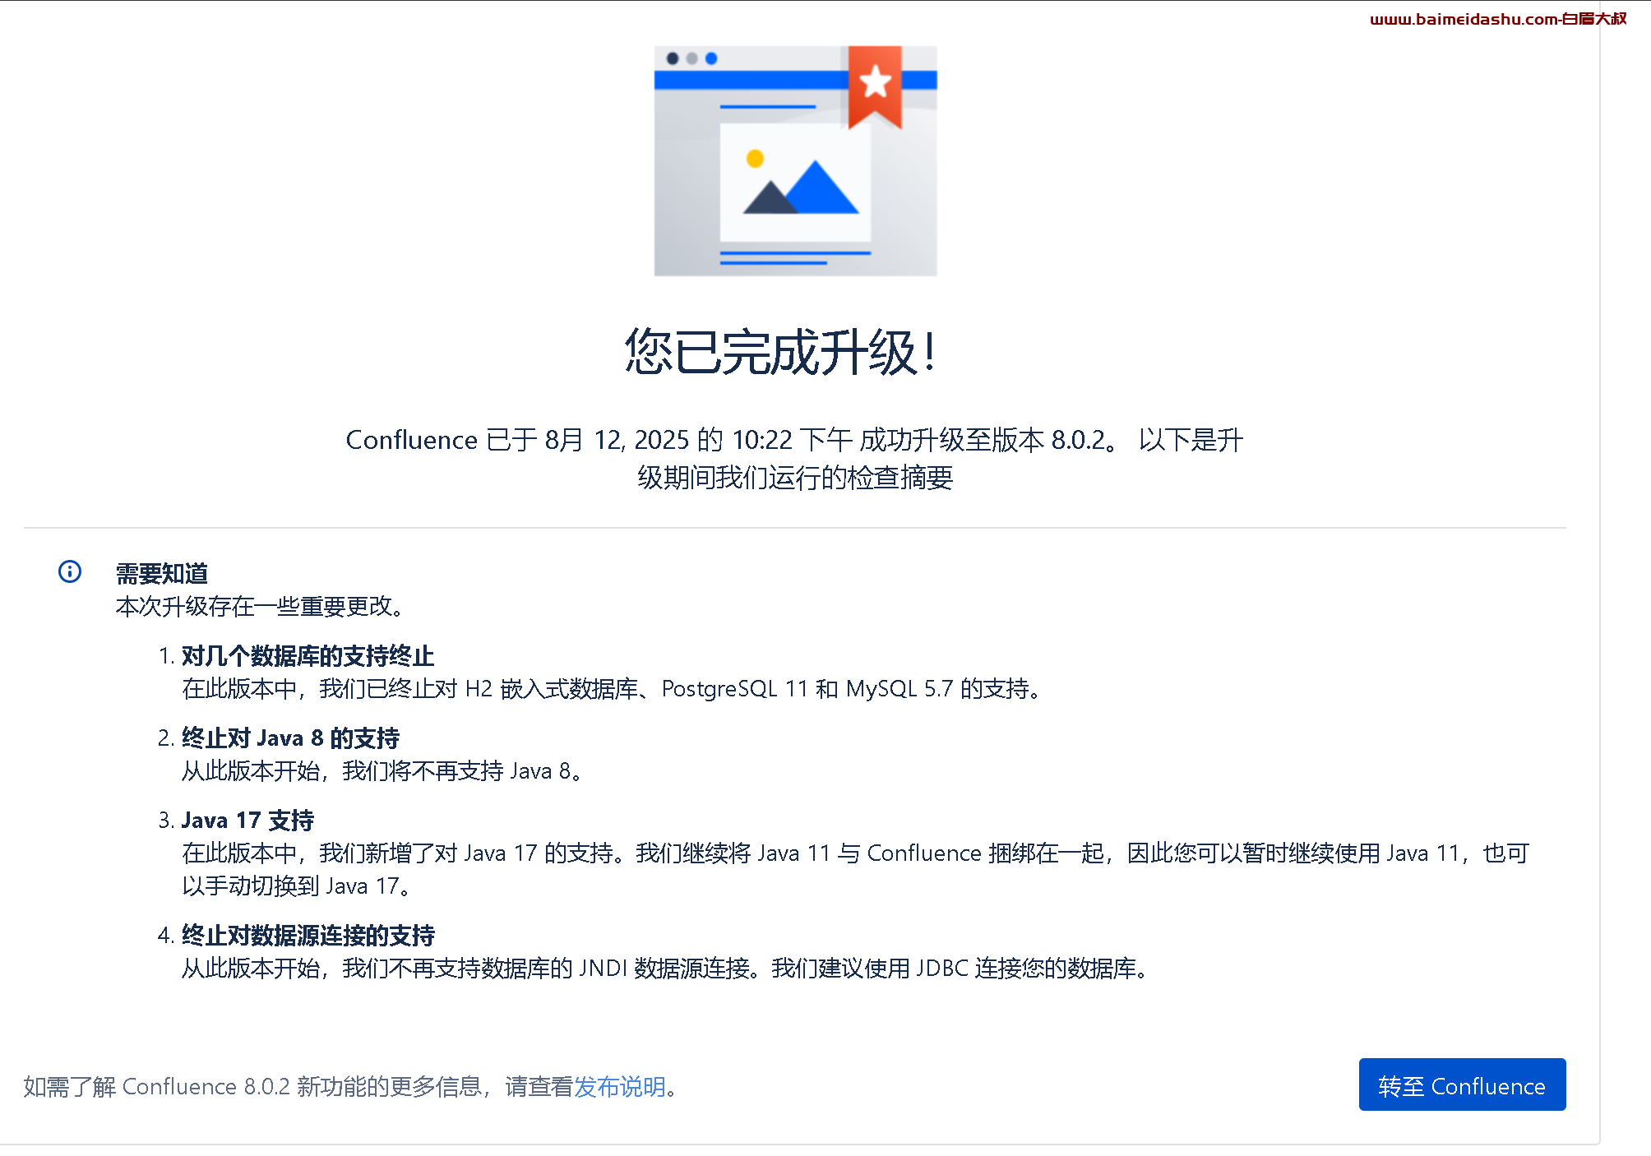The image size is (1651, 1156).
Task: Click the upgrade summary line mentioning 版本 8.0.2
Action: 794,459
